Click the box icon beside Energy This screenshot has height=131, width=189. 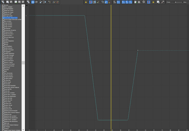(3, 45)
